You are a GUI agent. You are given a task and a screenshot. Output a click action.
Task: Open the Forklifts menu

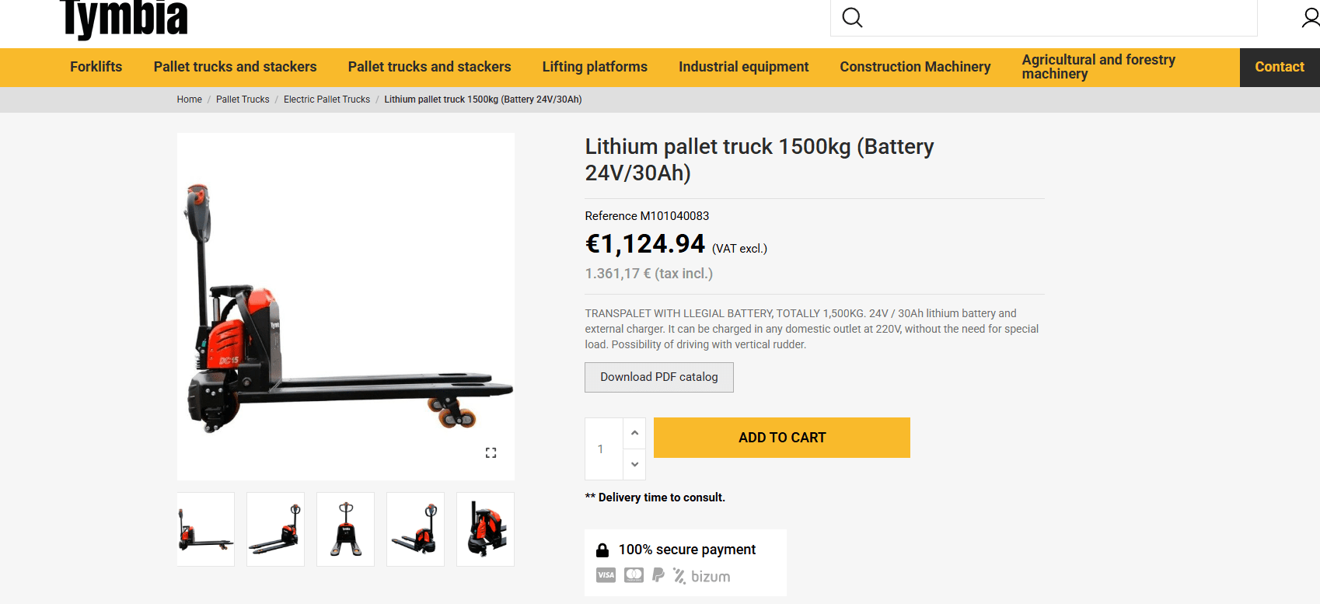click(x=96, y=67)
